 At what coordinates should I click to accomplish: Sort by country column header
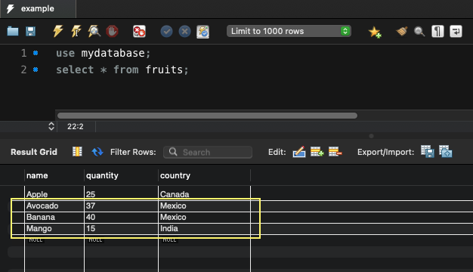[x=204, y=175]
